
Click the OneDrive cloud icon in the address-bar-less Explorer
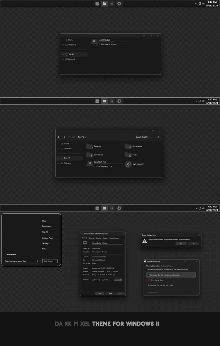click(66, 45)
